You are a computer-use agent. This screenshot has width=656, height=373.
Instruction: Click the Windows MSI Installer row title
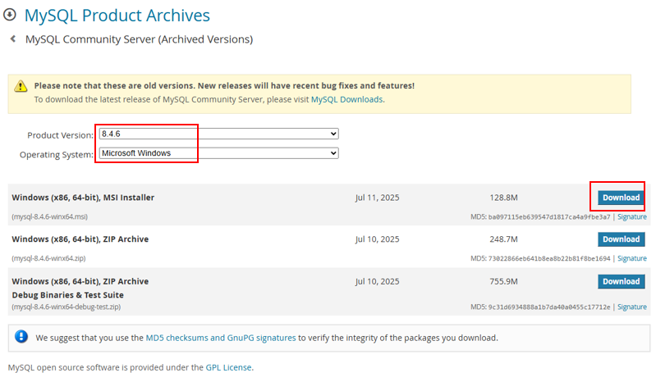[83, 198]
